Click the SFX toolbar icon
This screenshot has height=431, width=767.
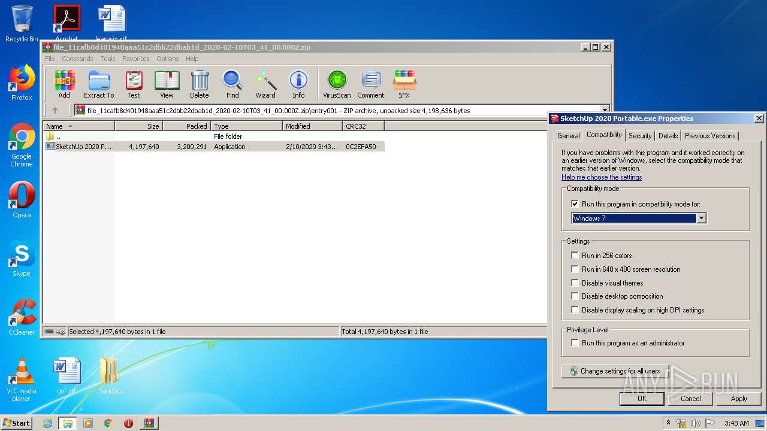[404, 84]
